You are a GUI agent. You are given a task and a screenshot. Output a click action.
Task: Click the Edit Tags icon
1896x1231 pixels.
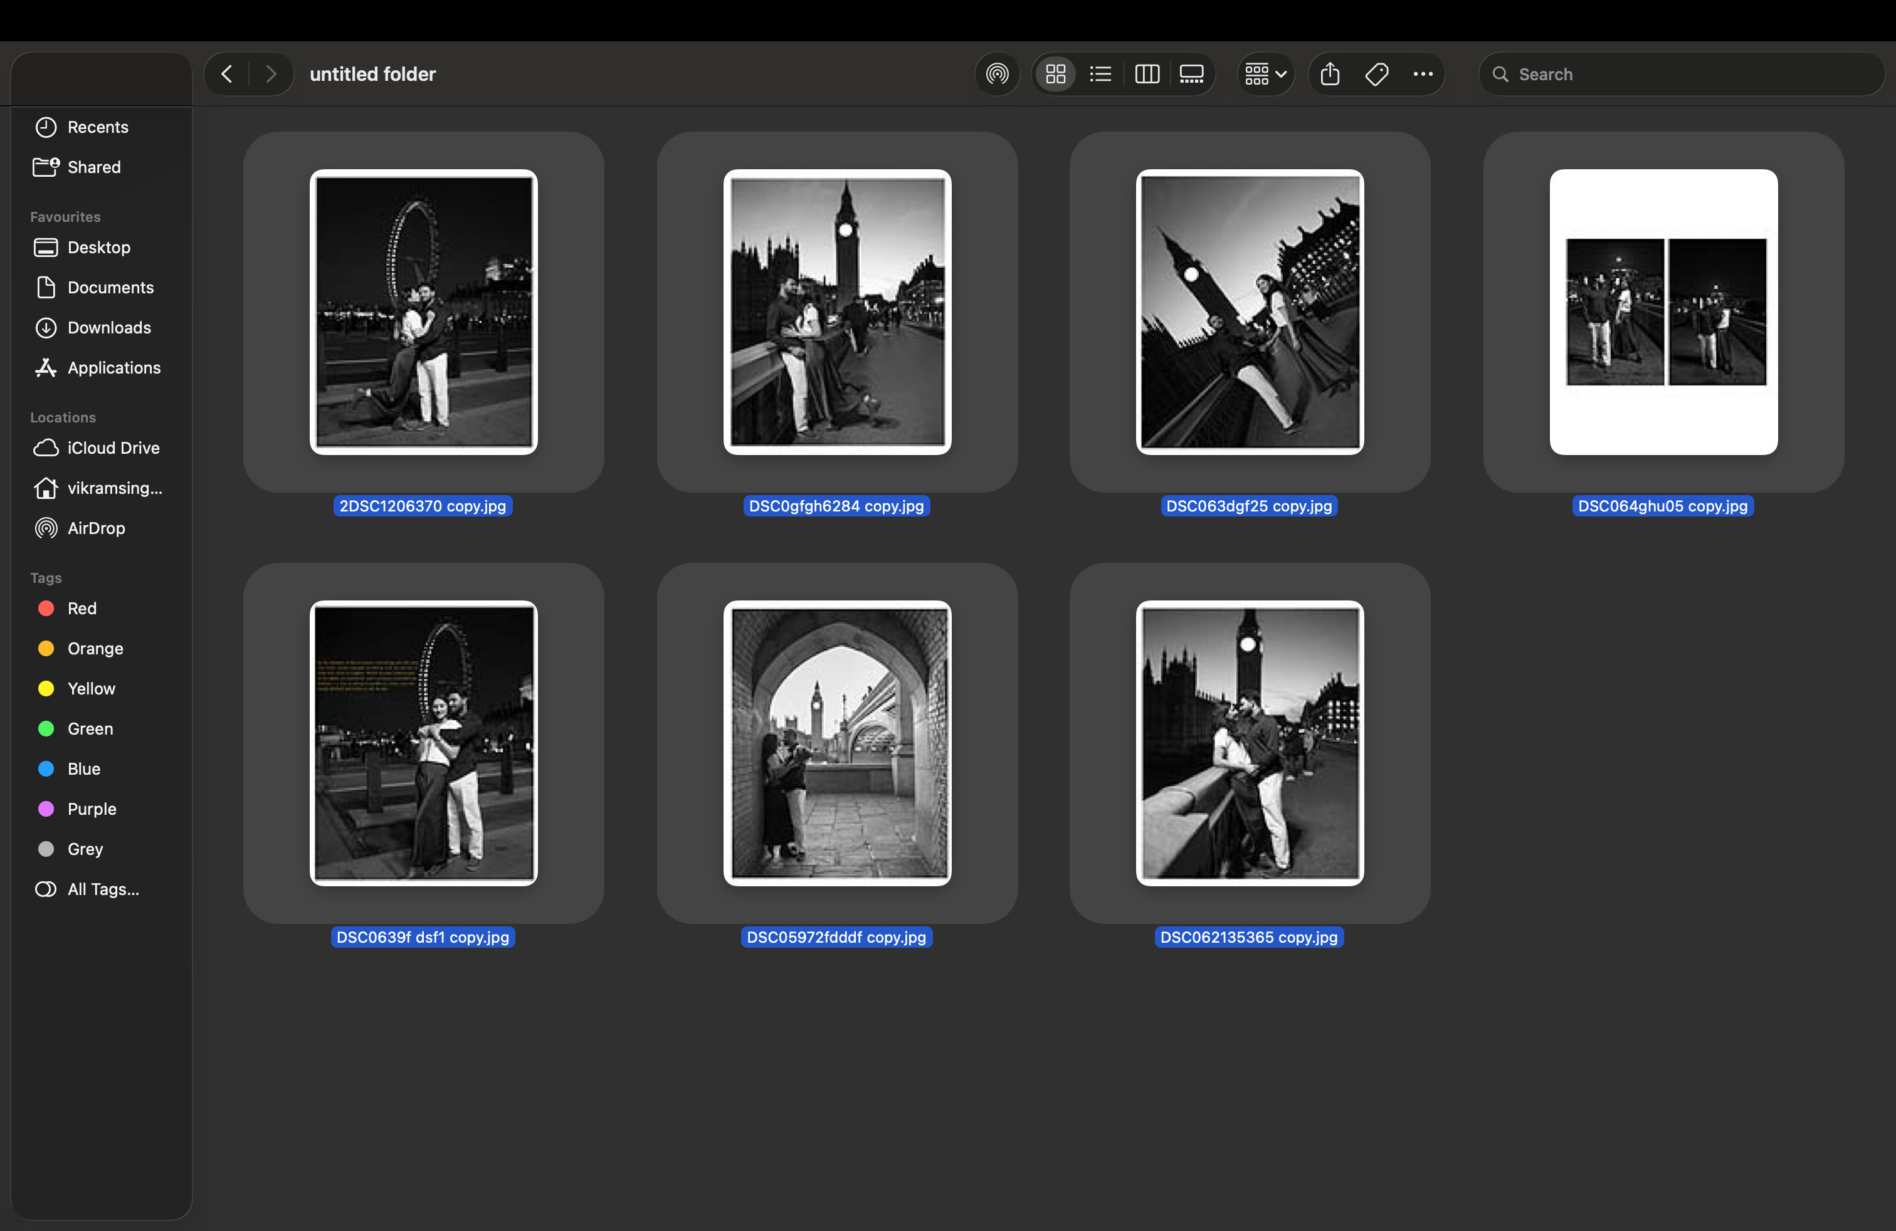(1377, 74)
